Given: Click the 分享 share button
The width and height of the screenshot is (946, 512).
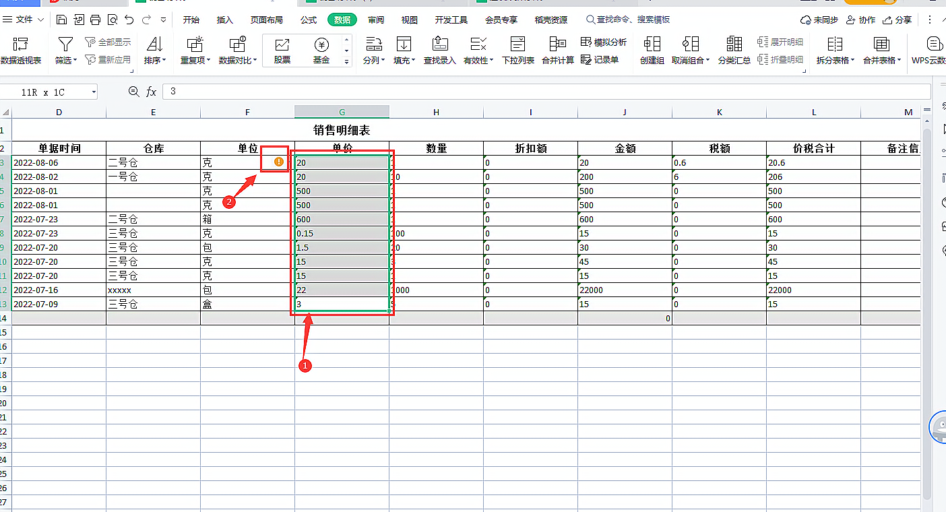Looking at the screenshot, I should [897, 20].
